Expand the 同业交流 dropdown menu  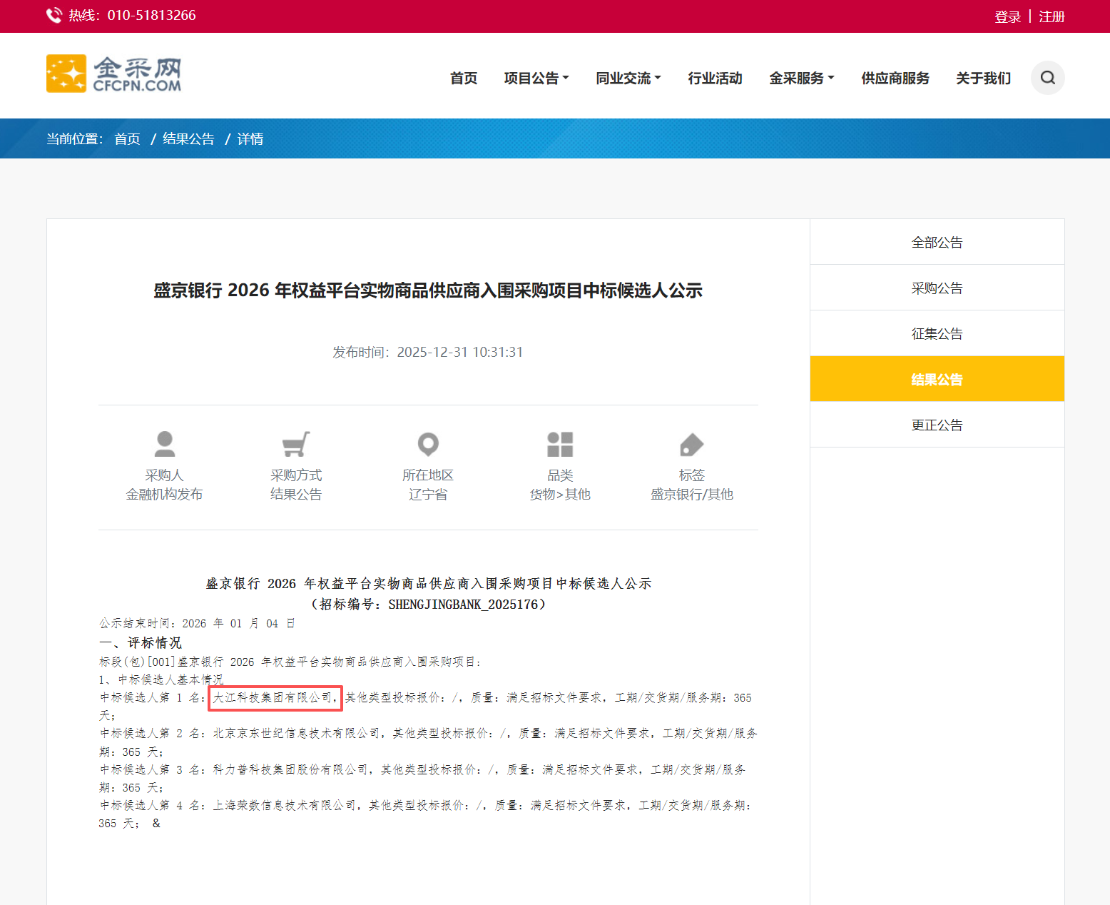[x=628, y=78]
